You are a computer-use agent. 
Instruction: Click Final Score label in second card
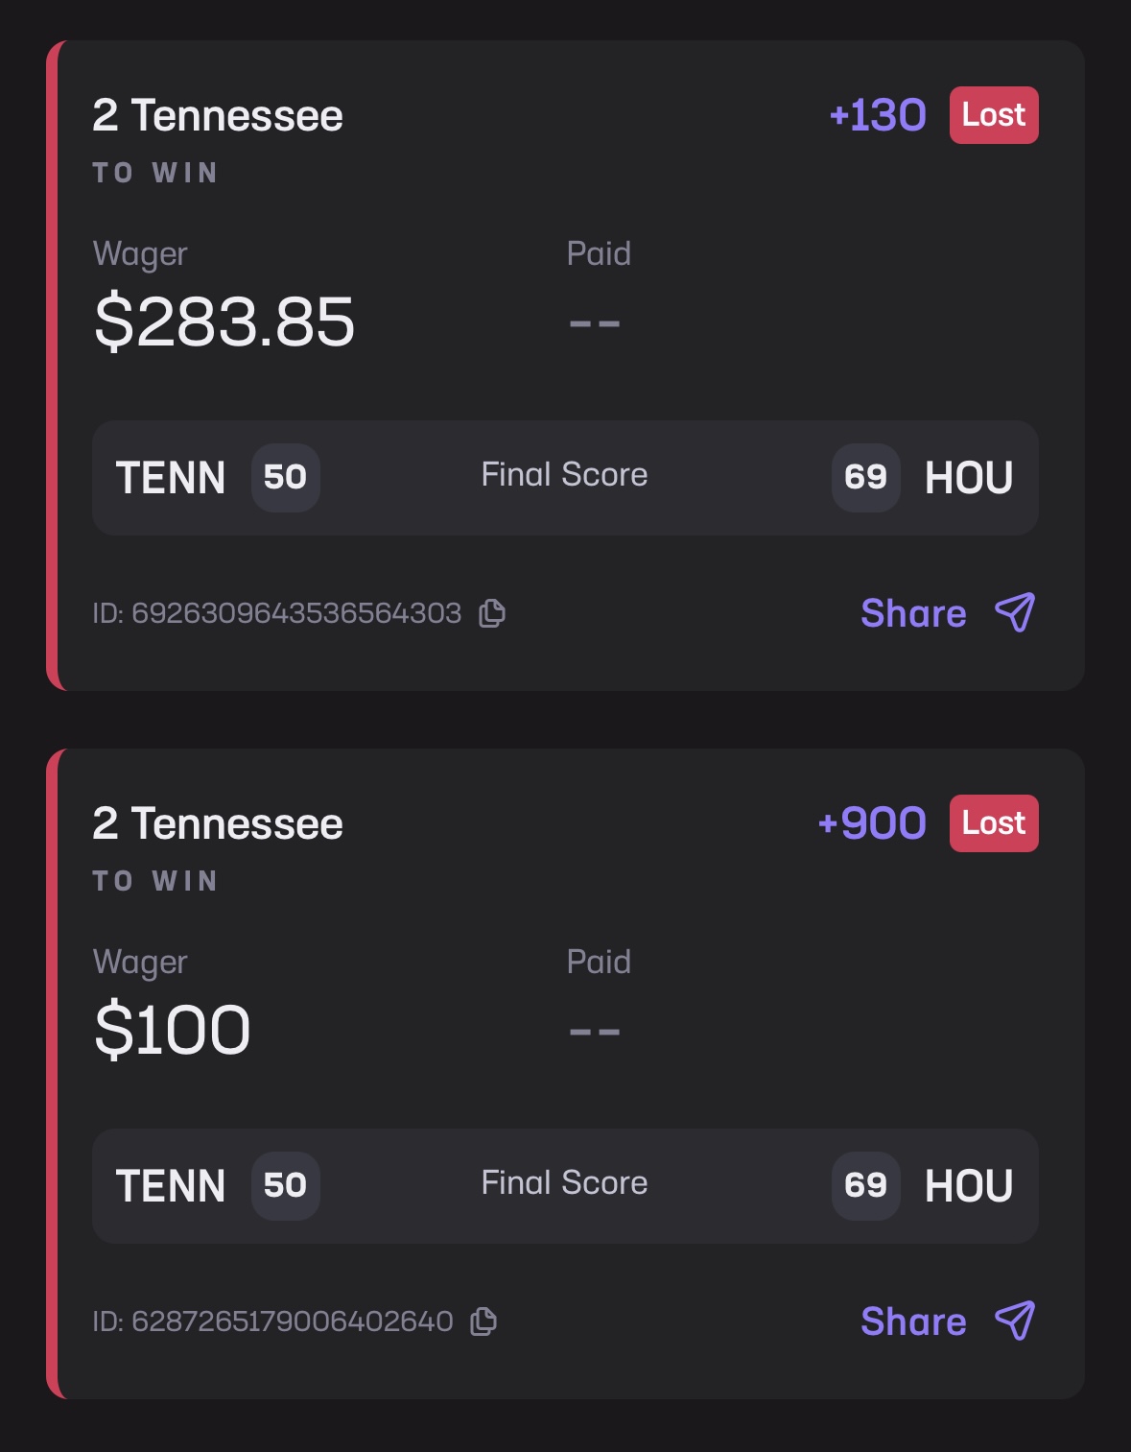564,1183
